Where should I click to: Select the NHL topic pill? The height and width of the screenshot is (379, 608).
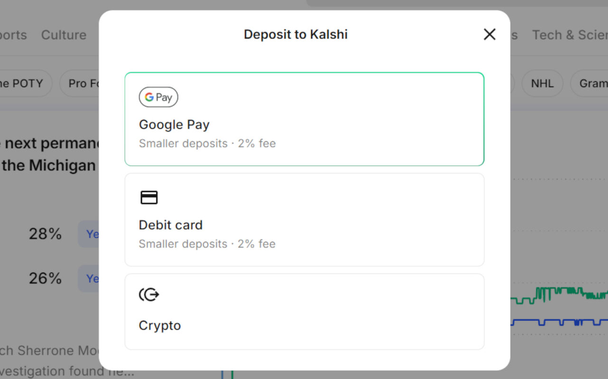point(542,83)
